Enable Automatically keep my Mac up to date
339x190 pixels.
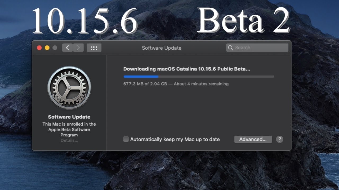(126, 139)
